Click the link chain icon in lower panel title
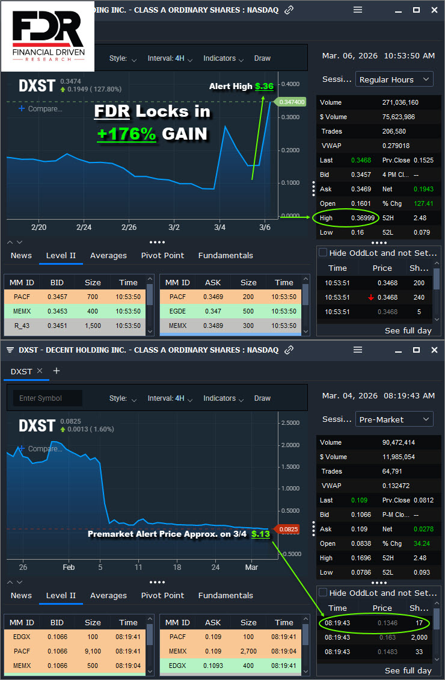The height and width of the screenshot is (680, 445). [x=289, y=350]
